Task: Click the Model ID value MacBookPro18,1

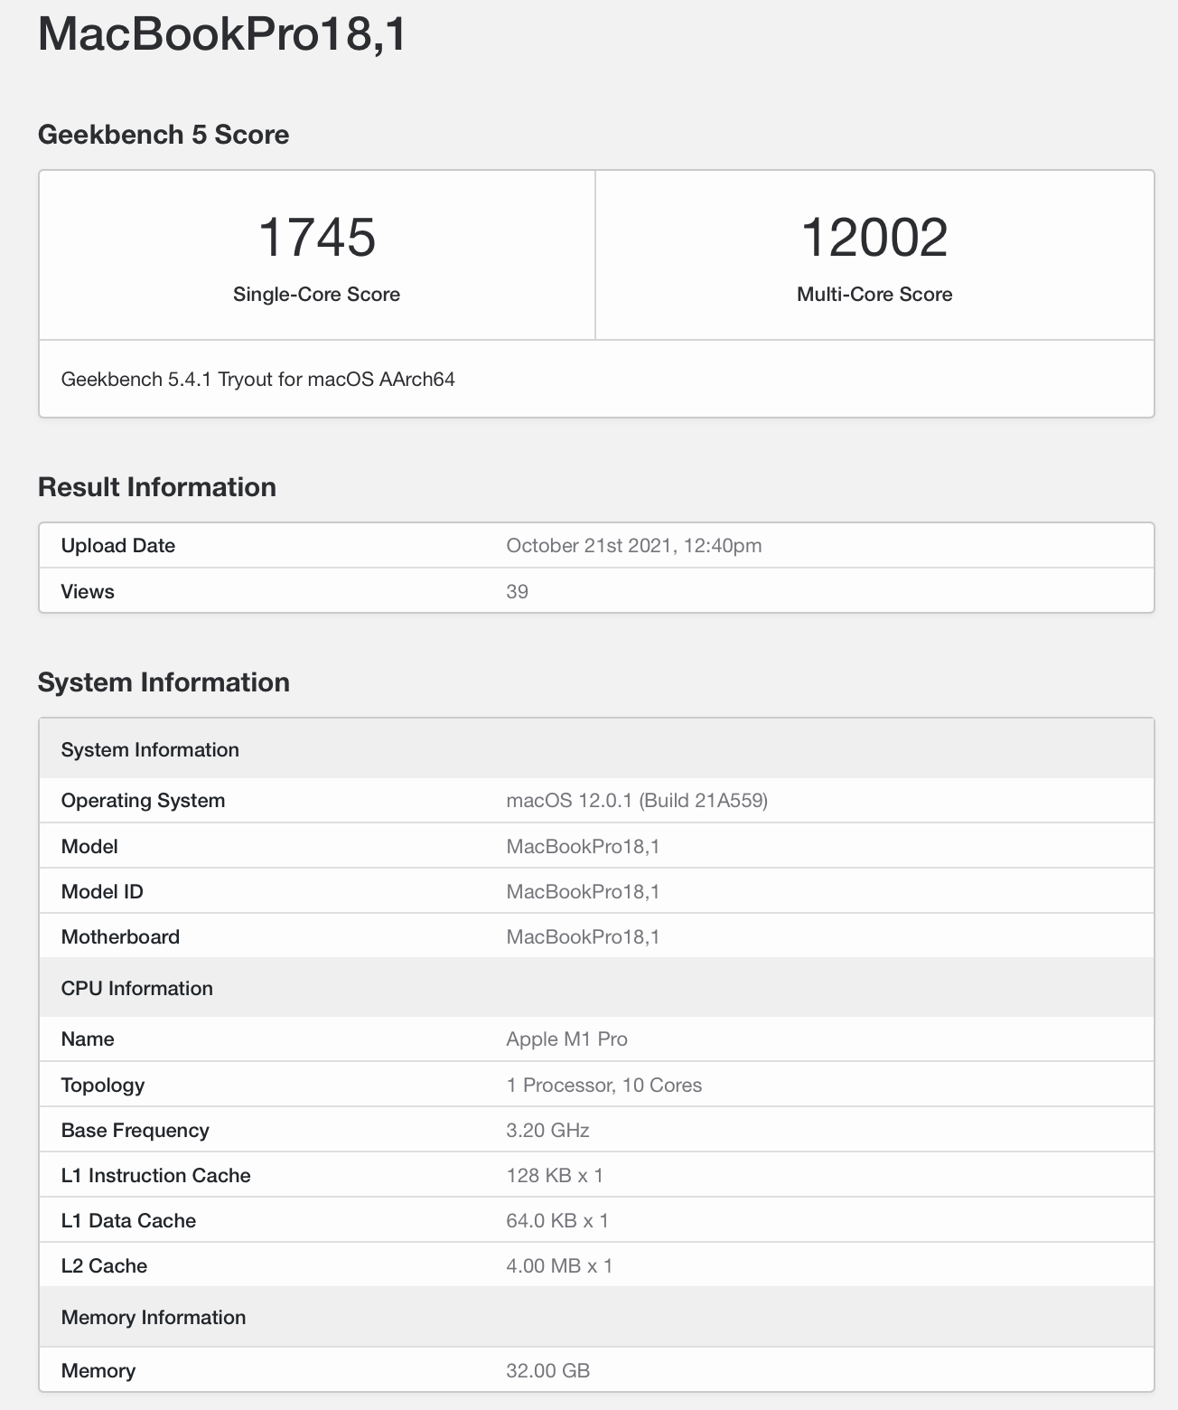Action: click(583, 892)
